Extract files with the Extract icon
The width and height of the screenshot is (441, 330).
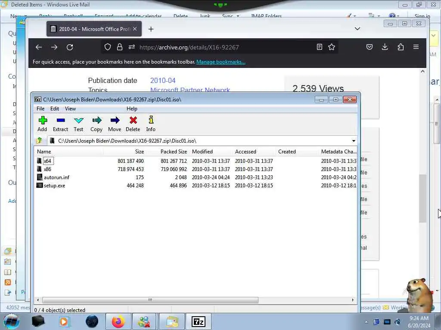[x=60, y=124]
